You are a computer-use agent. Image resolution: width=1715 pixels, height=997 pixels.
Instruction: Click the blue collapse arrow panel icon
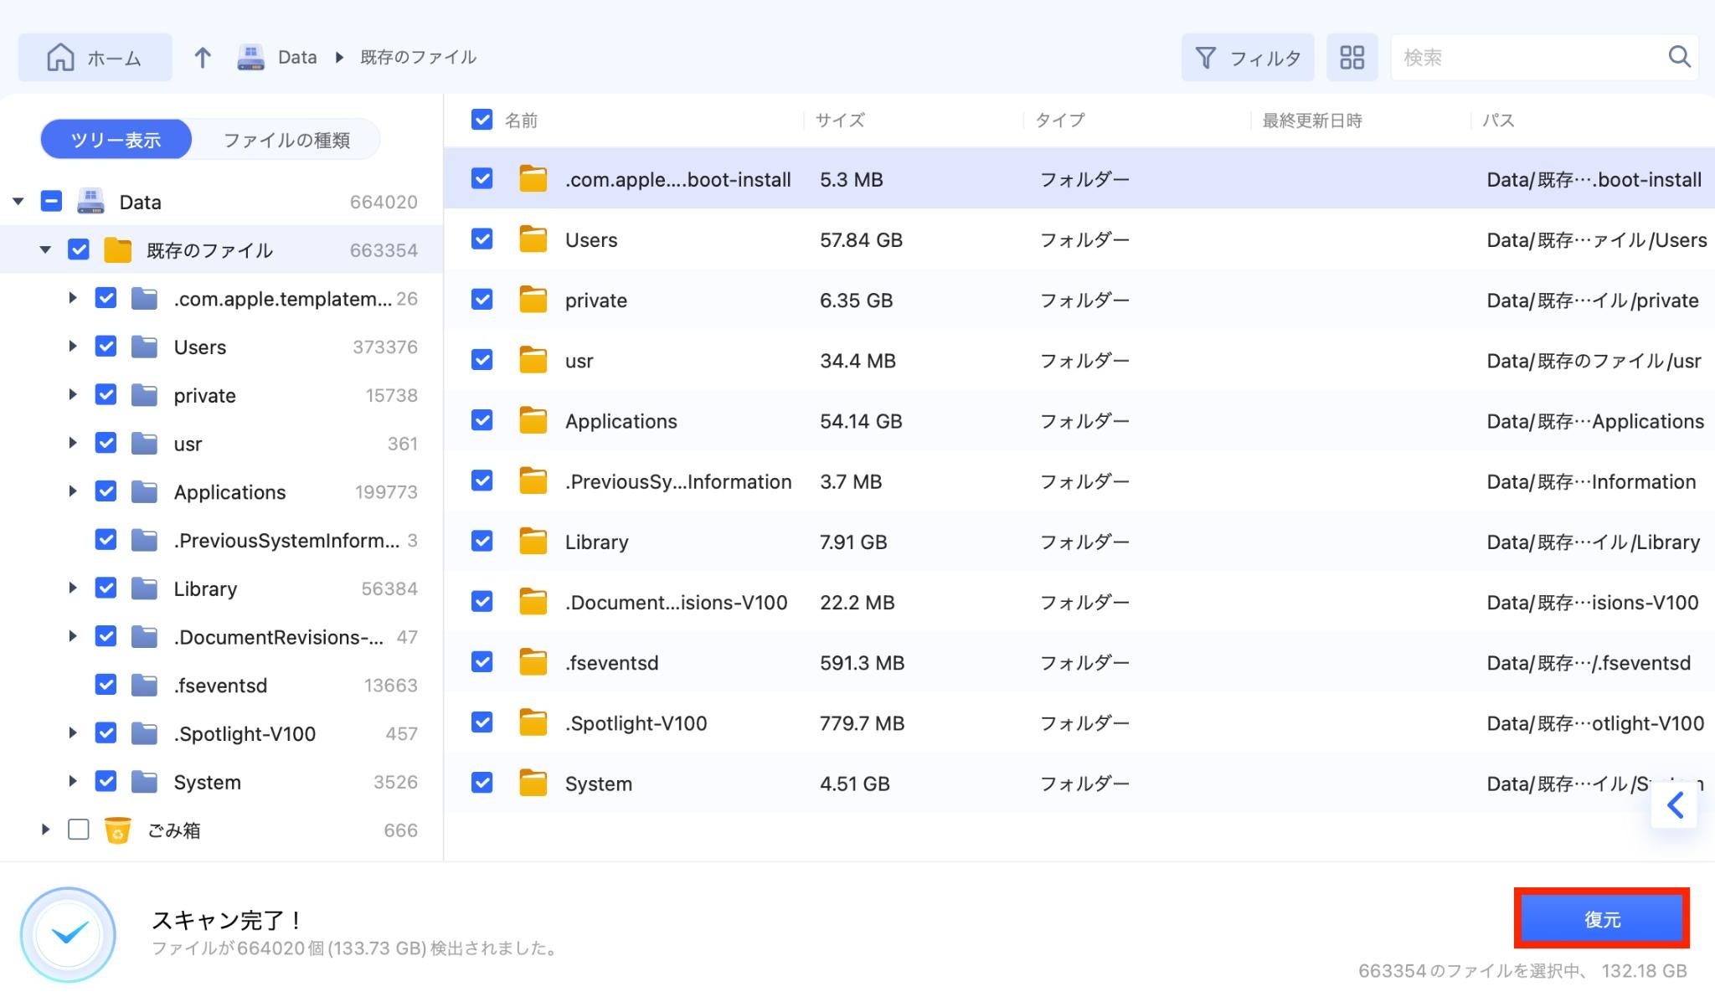pyautogui.click(x=1674, y=805)
